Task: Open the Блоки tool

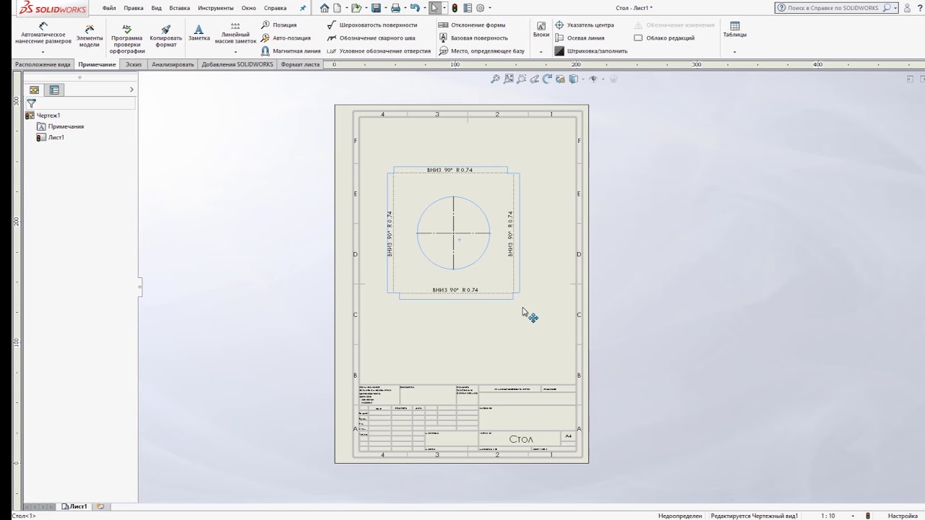Action: click(x=541, y=30)
